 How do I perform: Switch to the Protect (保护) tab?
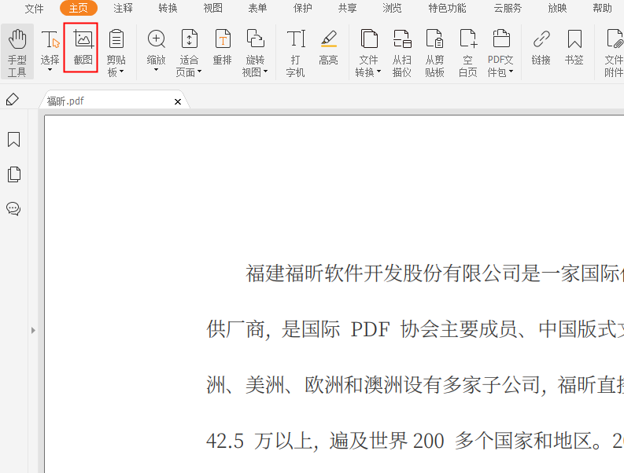(x=302, y=9)
